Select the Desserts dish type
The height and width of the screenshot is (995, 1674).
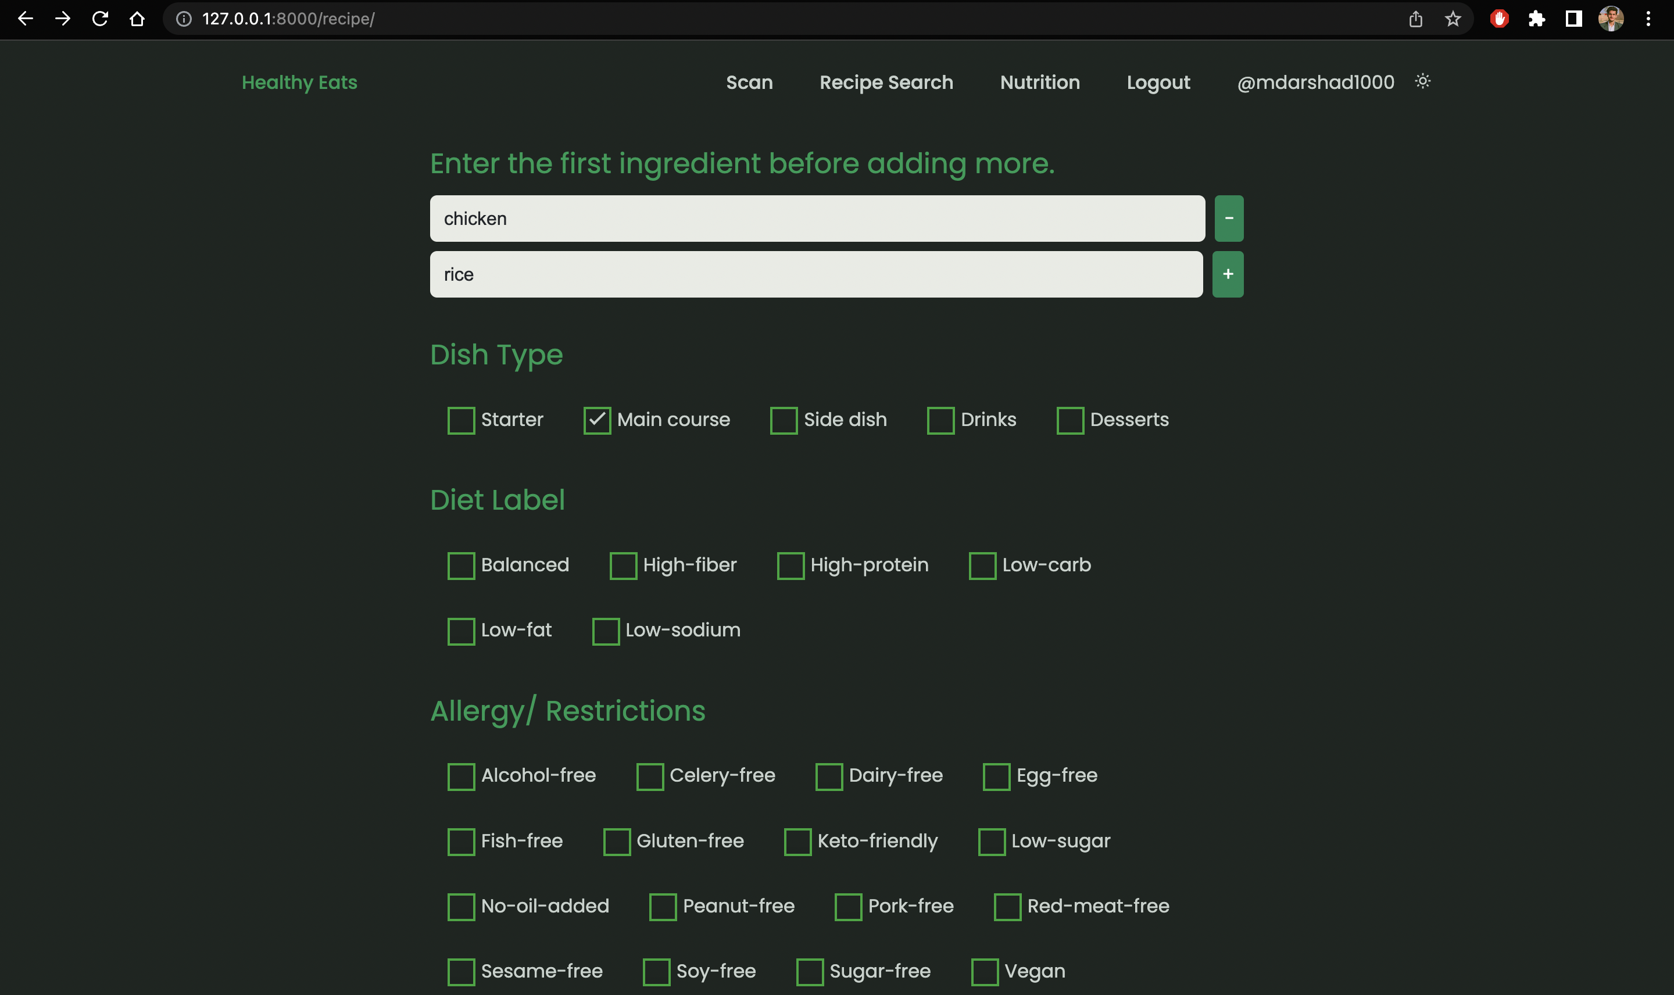click(x=1070, y=420)
